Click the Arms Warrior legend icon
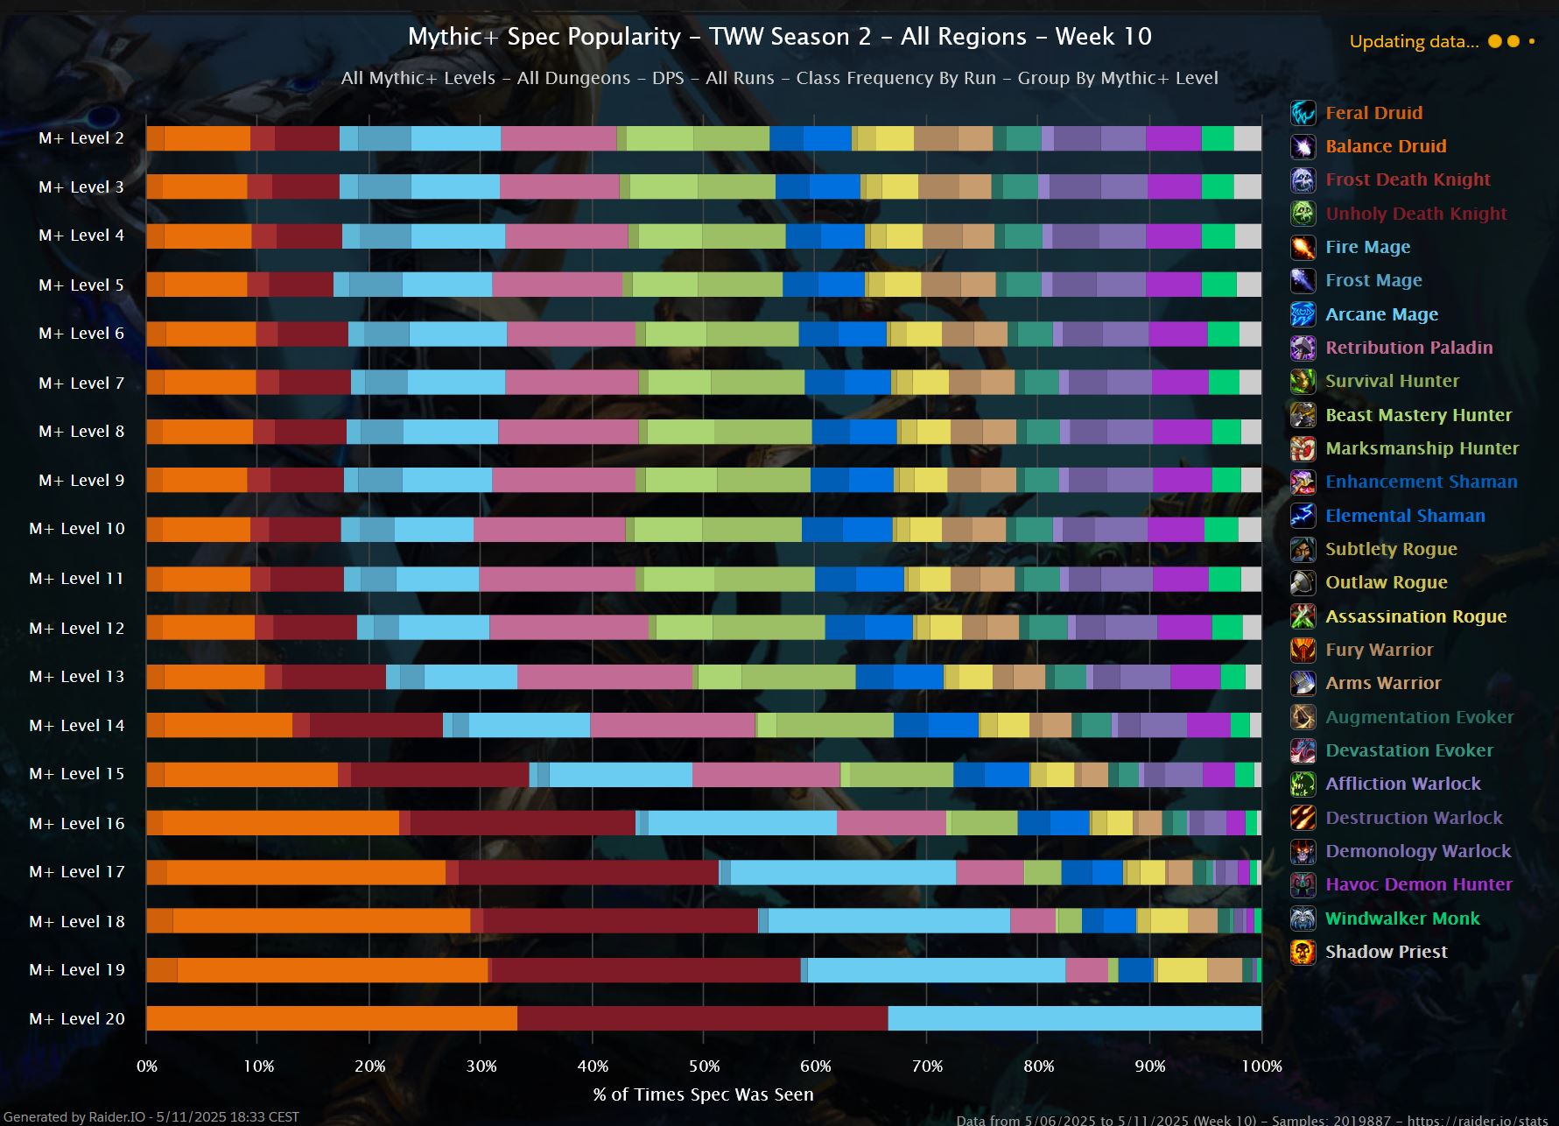1559x1126 pixels. [1303, 683]
